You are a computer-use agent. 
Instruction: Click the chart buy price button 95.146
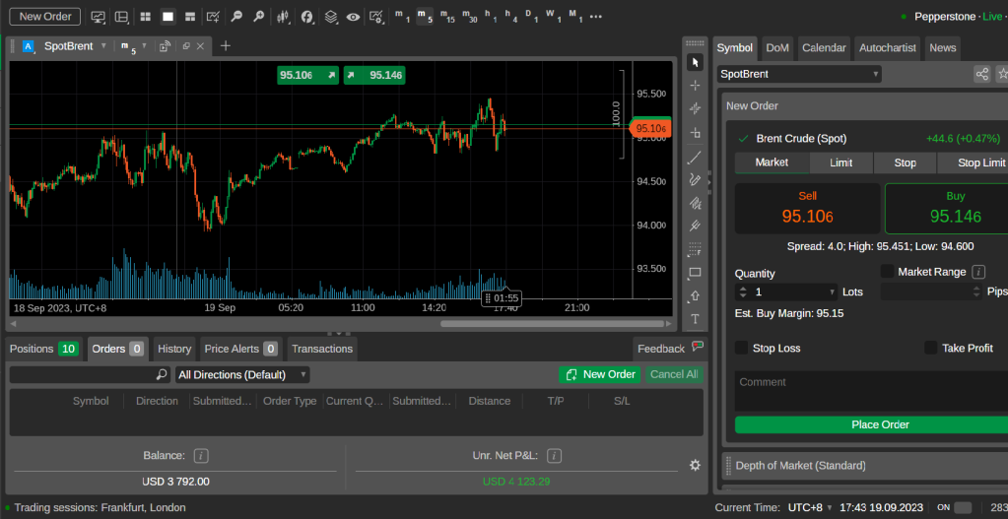click(374, 75)
